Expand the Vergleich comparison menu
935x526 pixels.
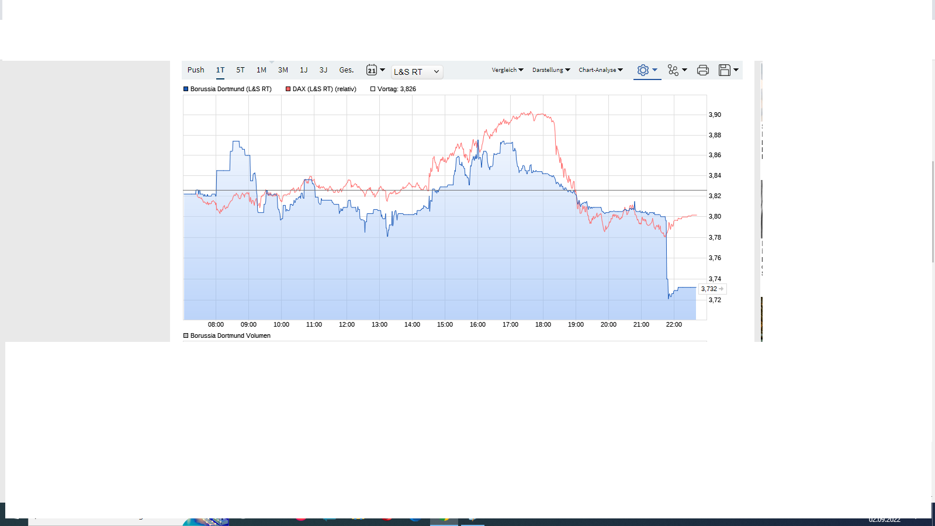point(507,70)
